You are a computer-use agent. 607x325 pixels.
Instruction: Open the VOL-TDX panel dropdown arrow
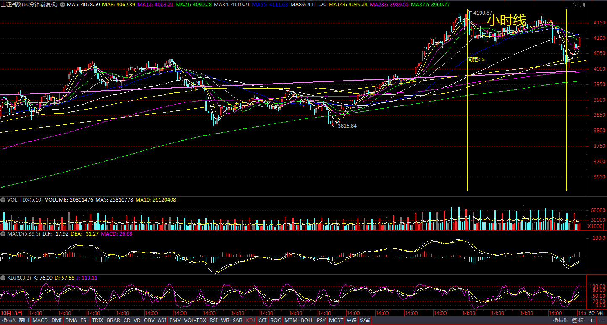pos(3,200)
